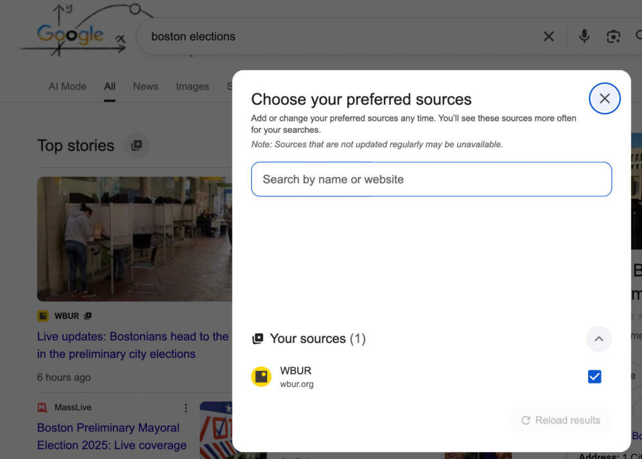Click the polling booth story thumbnail
Image resolution: width=642 pixels, height=459 pixels.
coord(134,239)
